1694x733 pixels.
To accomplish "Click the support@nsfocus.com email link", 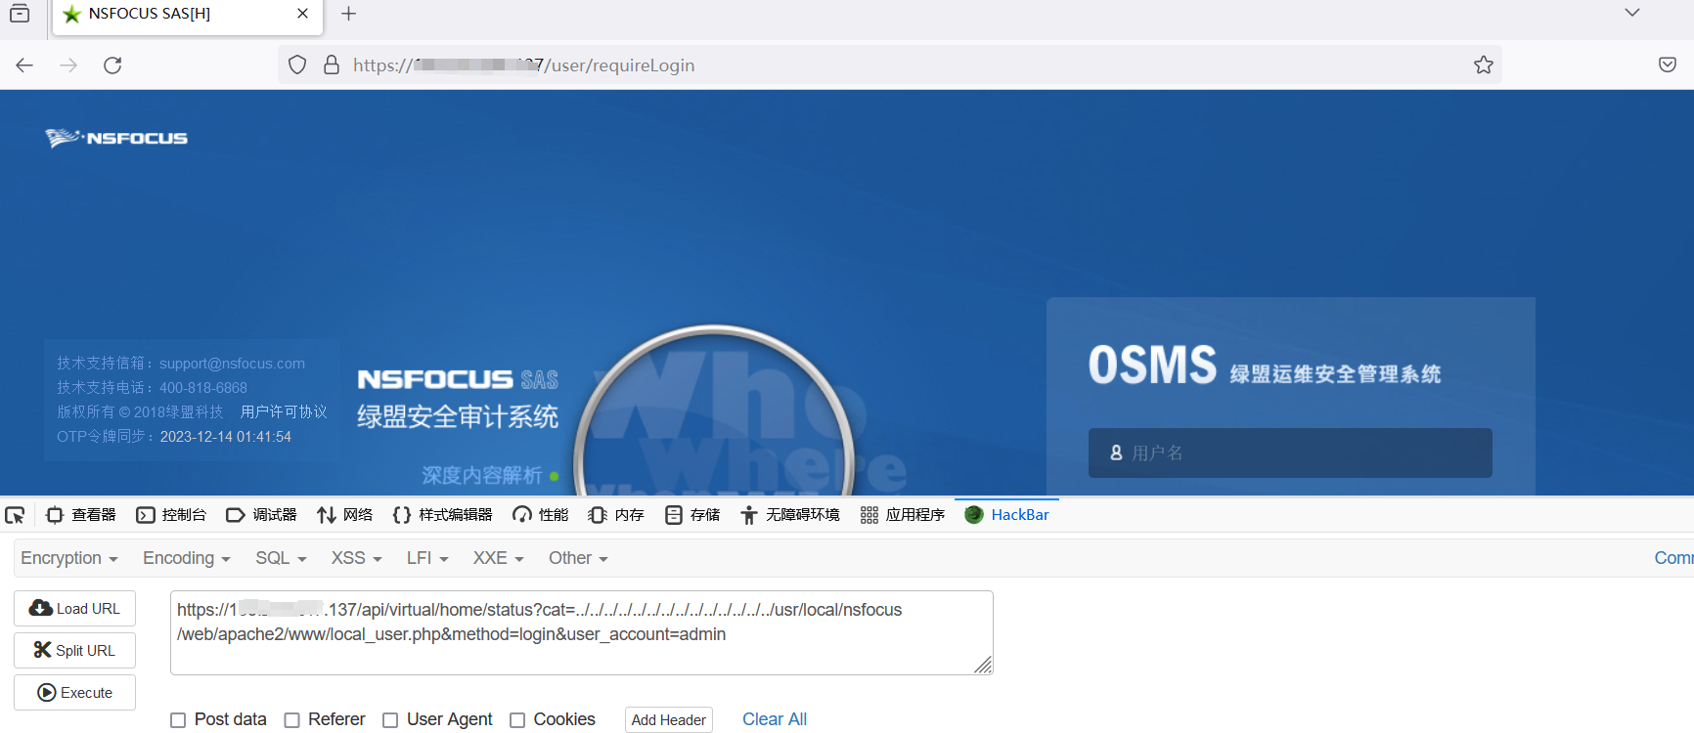I will point(232,364).
